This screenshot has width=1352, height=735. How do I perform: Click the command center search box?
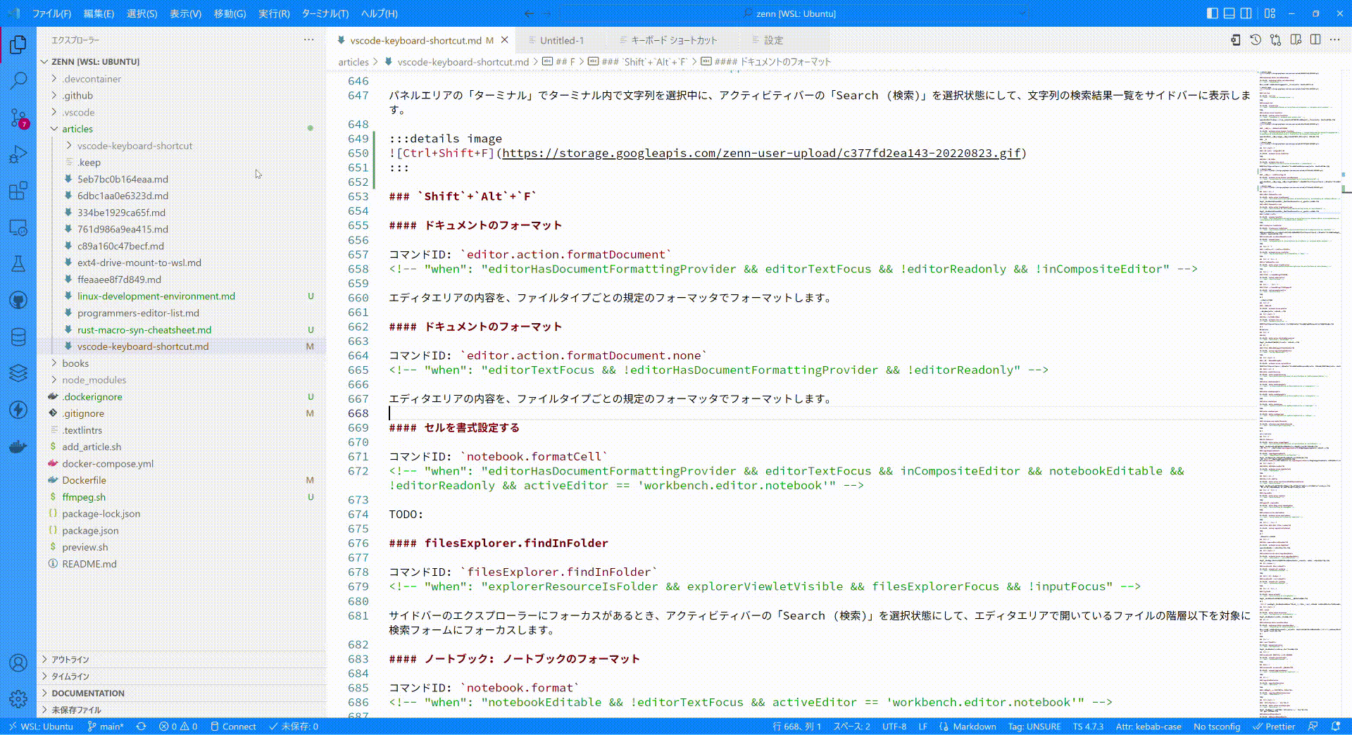pos(794,13)
